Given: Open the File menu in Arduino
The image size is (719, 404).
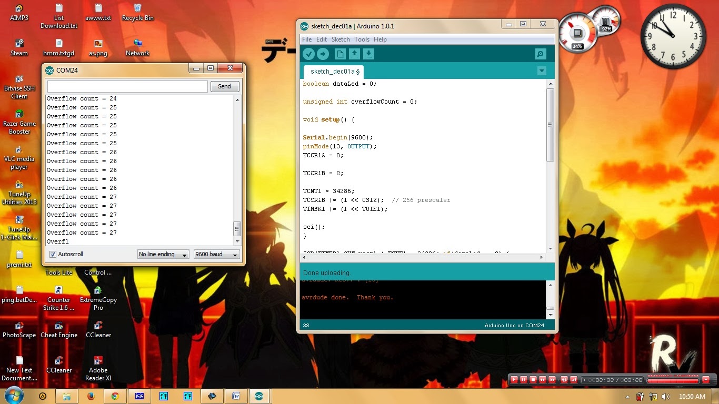Looking at the screenshot, I should (307, 39).
